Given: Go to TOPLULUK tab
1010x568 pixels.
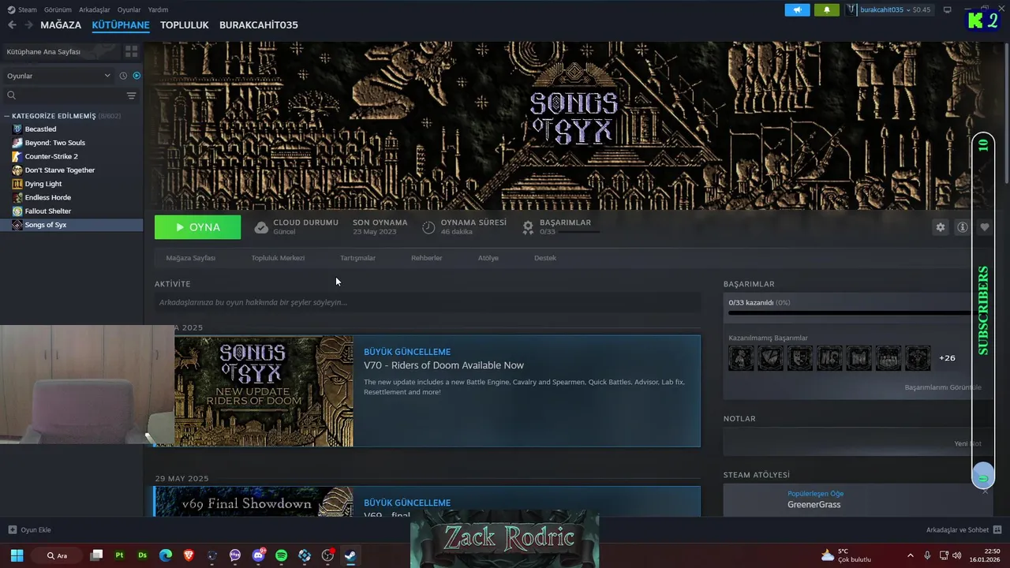Looking at the screenshot, I should click(x=185, y=25).
